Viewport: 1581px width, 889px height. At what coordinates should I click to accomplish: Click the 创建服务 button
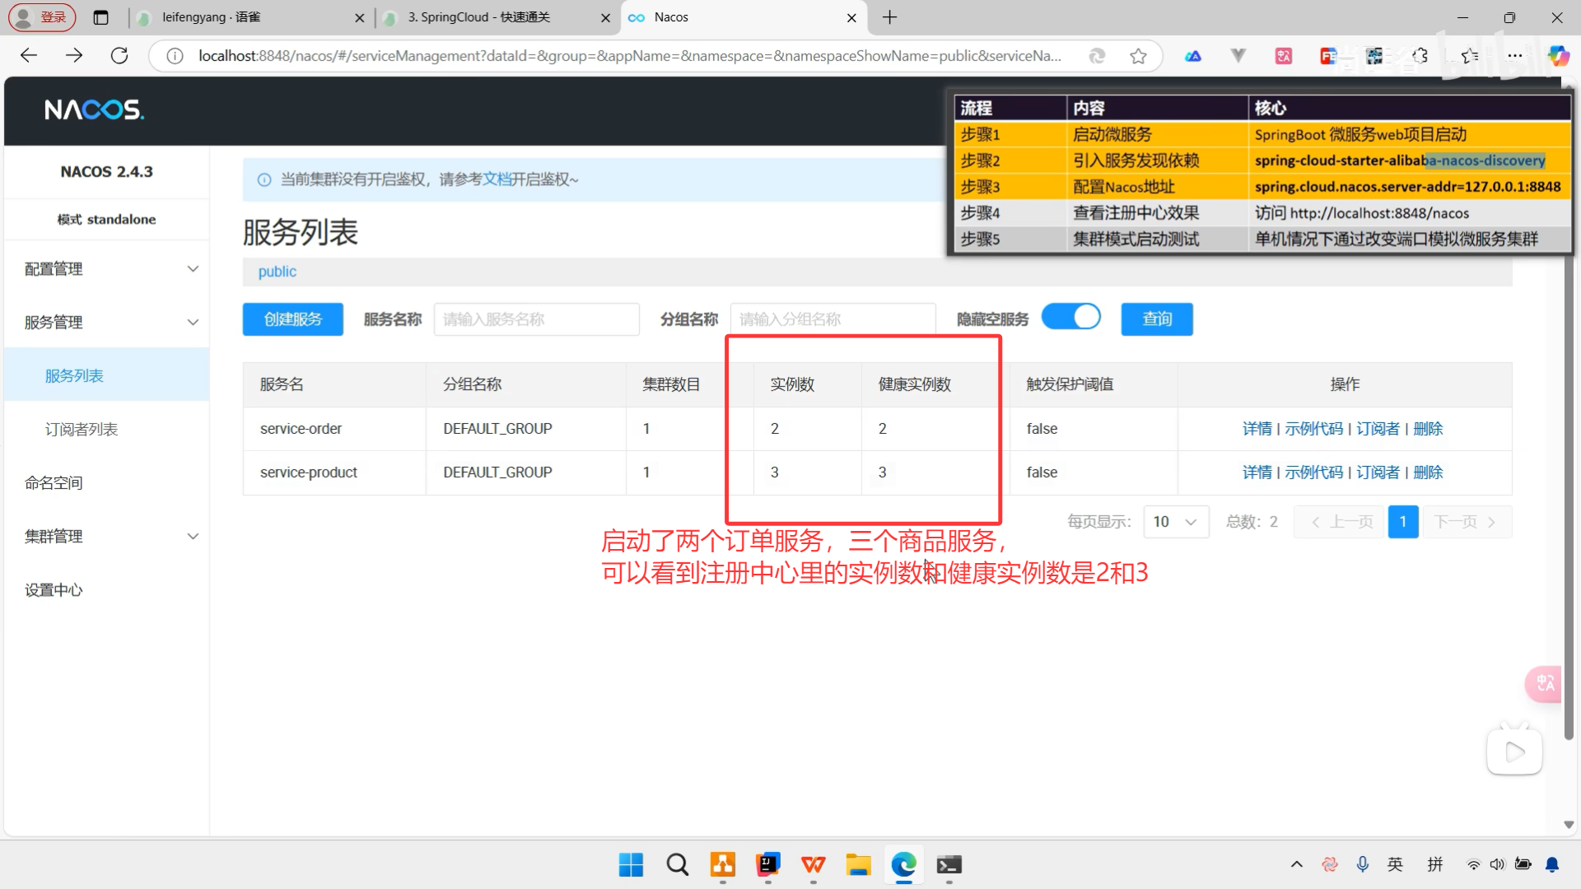pos(292,319)
